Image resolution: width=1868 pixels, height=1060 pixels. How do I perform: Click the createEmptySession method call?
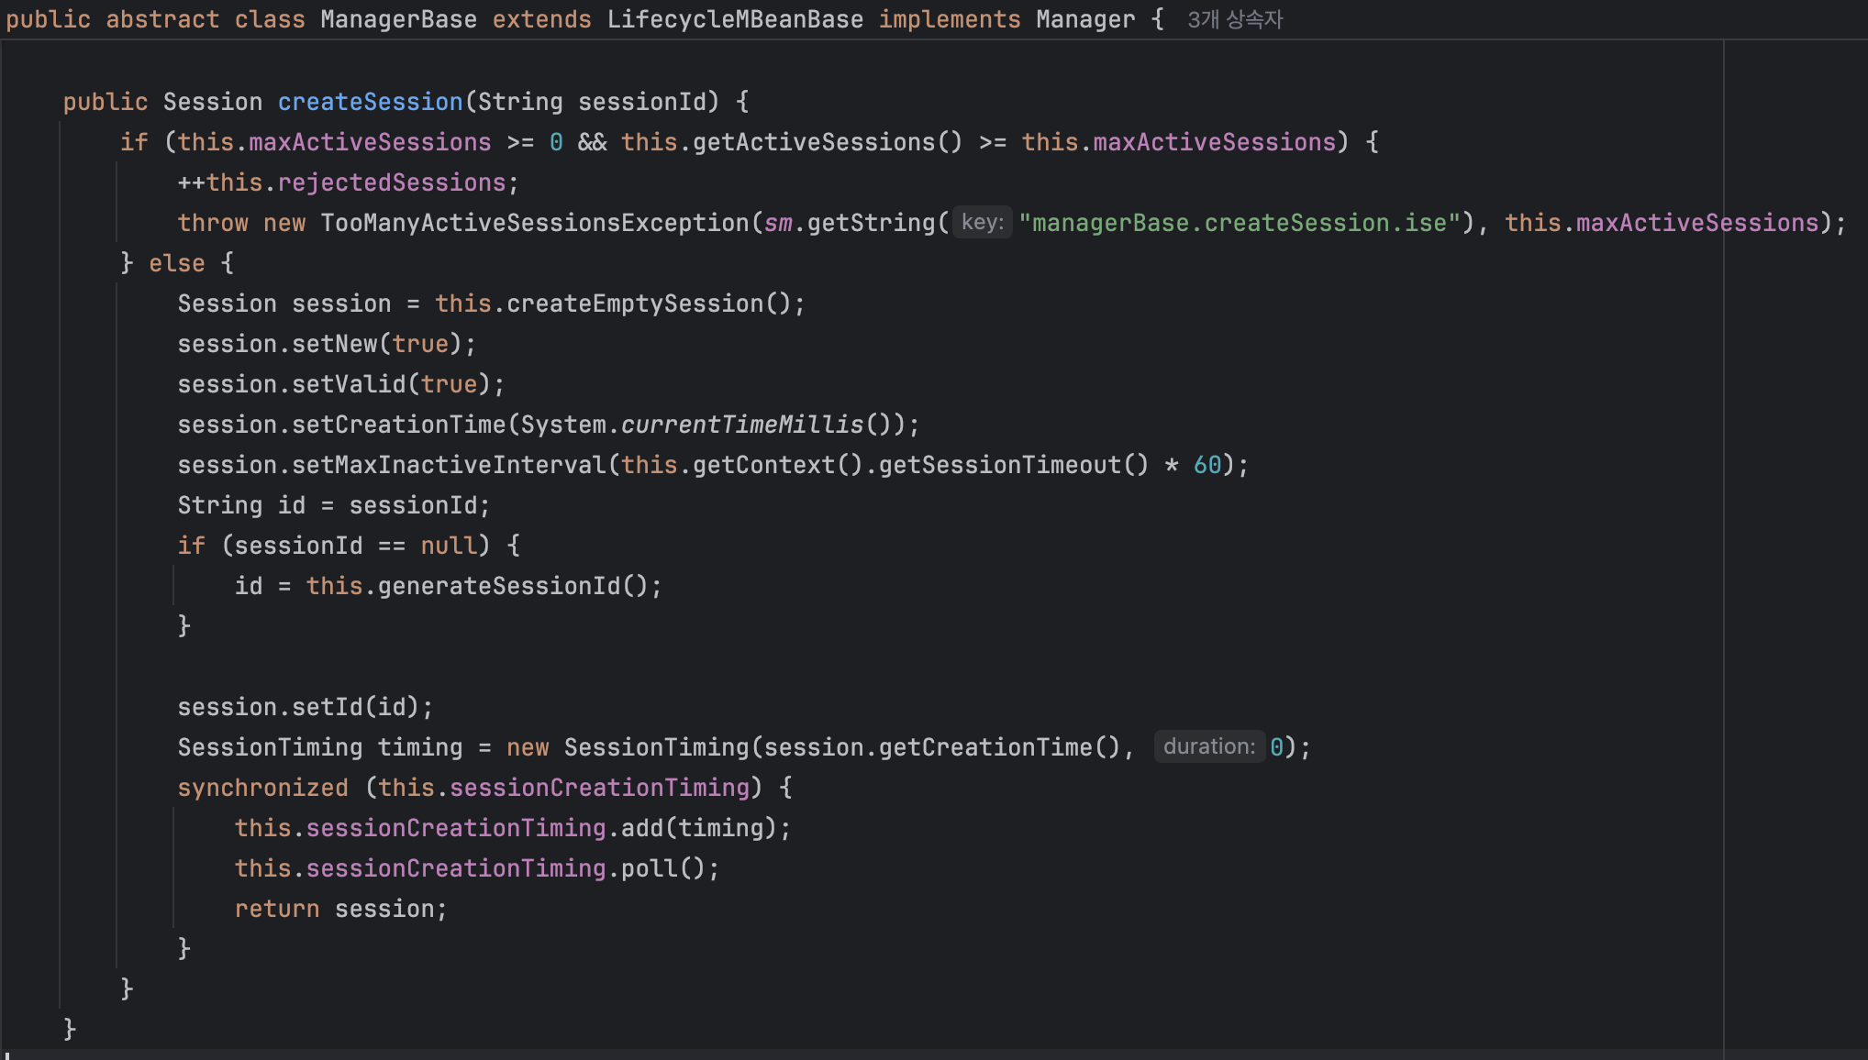634,304
